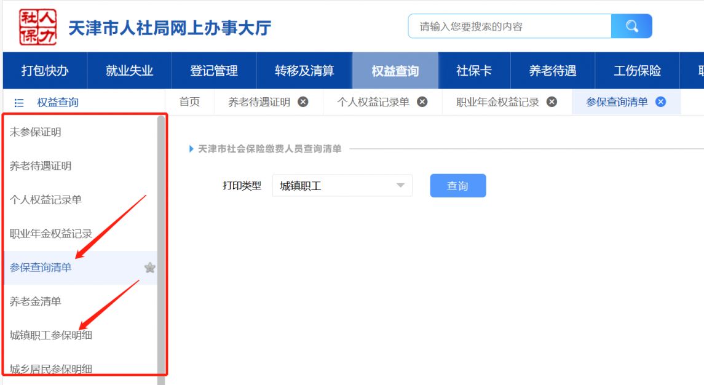Close the 参保查询清单 tab
Screen dimensions: 704x385
tap(661, 102)
